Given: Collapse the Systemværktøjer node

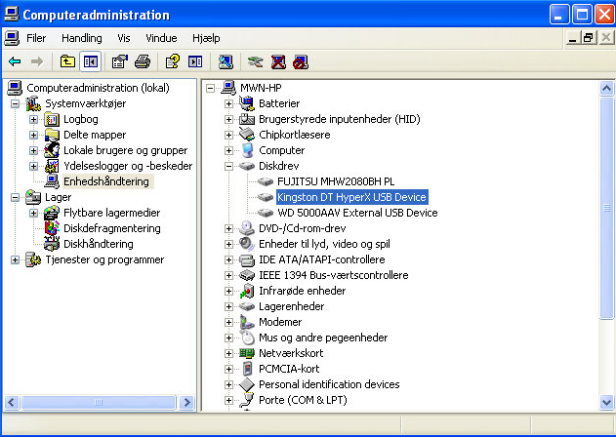Looking at the screenshot, I should point(15,103).
